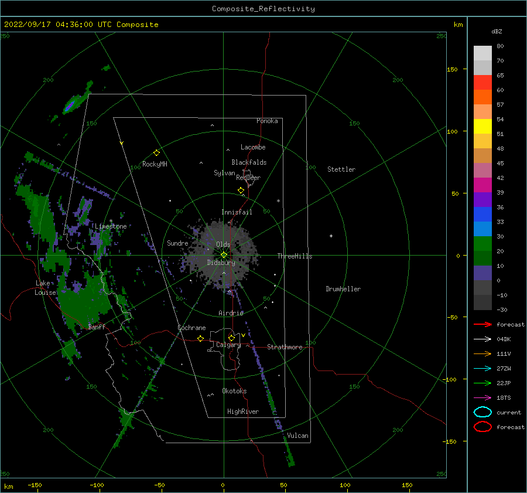This screenshot has width=527, height=493.
Task: Click the Drumheller city label
Action: click(x=343, y=289)
